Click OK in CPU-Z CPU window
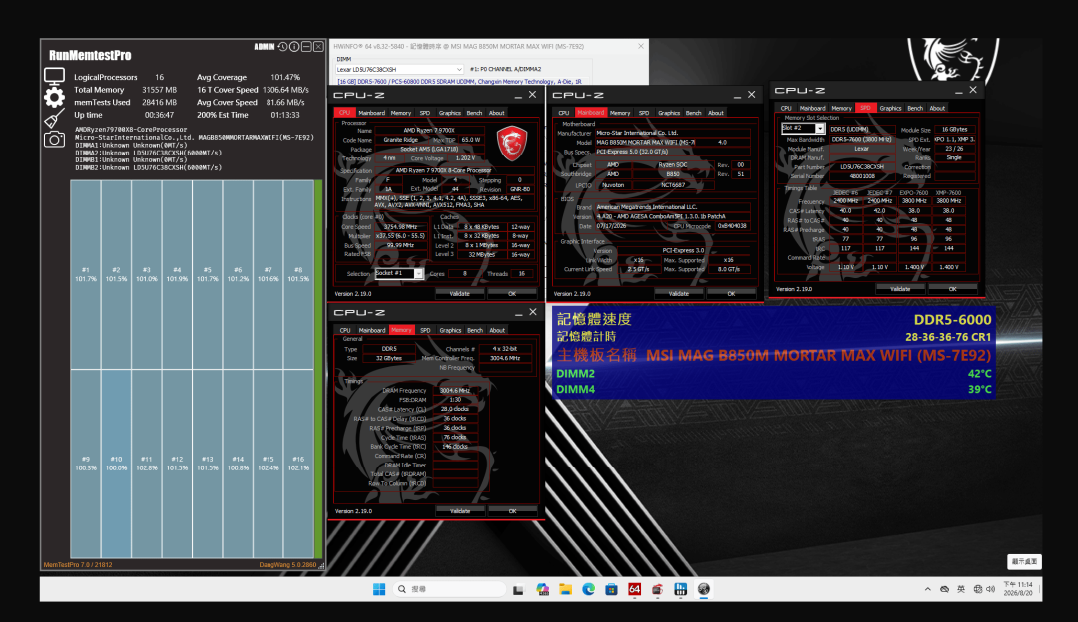Screen dimensions: 1078x622 (x=512, y=293)
